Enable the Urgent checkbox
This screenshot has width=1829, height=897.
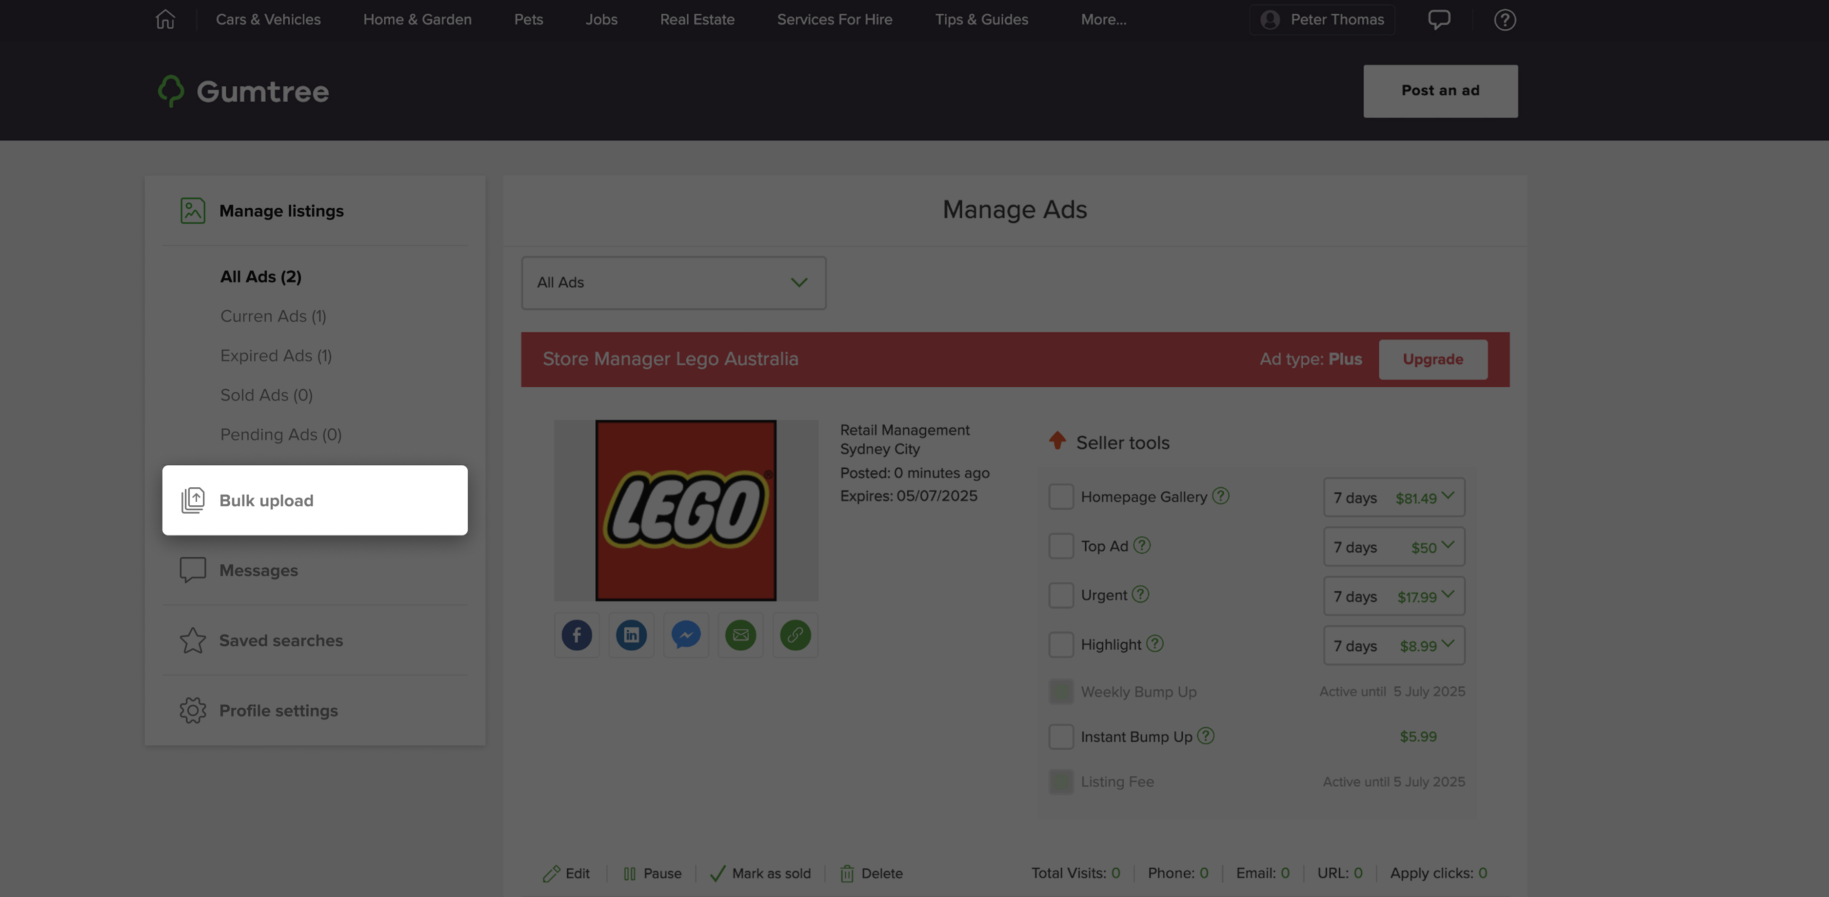coord(1061,595)
